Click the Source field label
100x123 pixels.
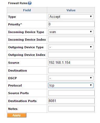(14, 63)
